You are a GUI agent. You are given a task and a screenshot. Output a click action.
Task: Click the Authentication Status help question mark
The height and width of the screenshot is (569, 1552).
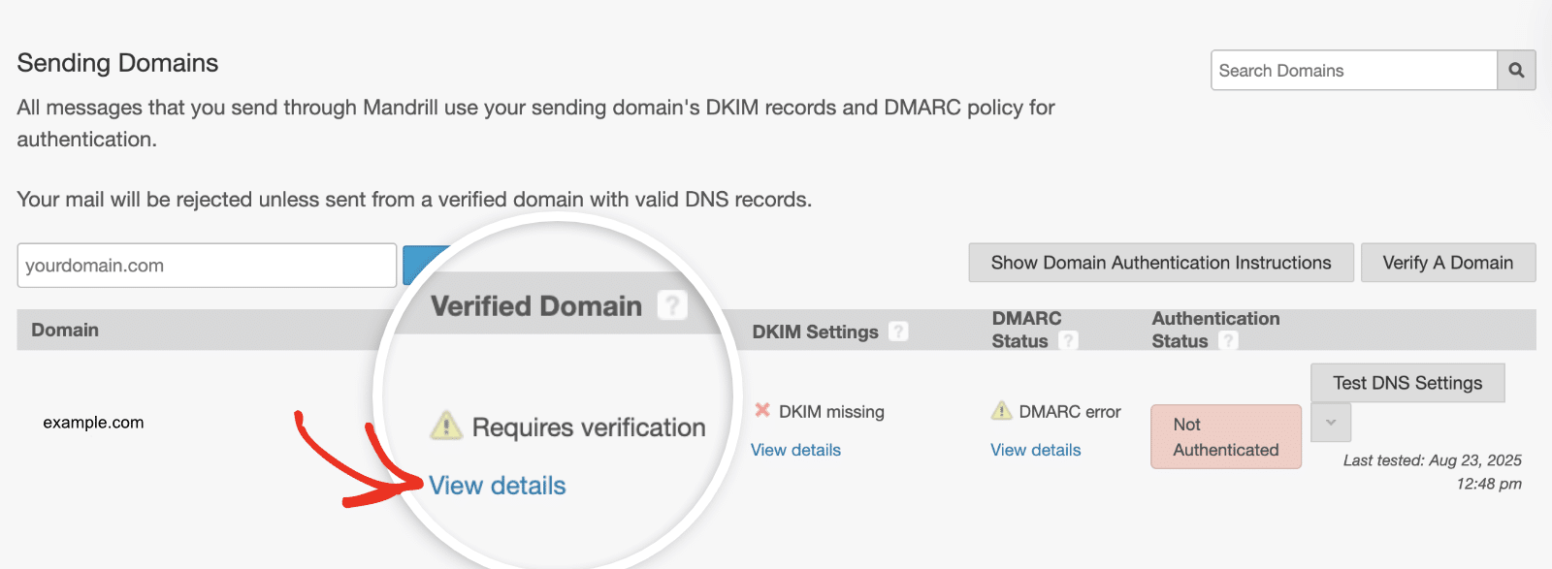pos(1228,341)
